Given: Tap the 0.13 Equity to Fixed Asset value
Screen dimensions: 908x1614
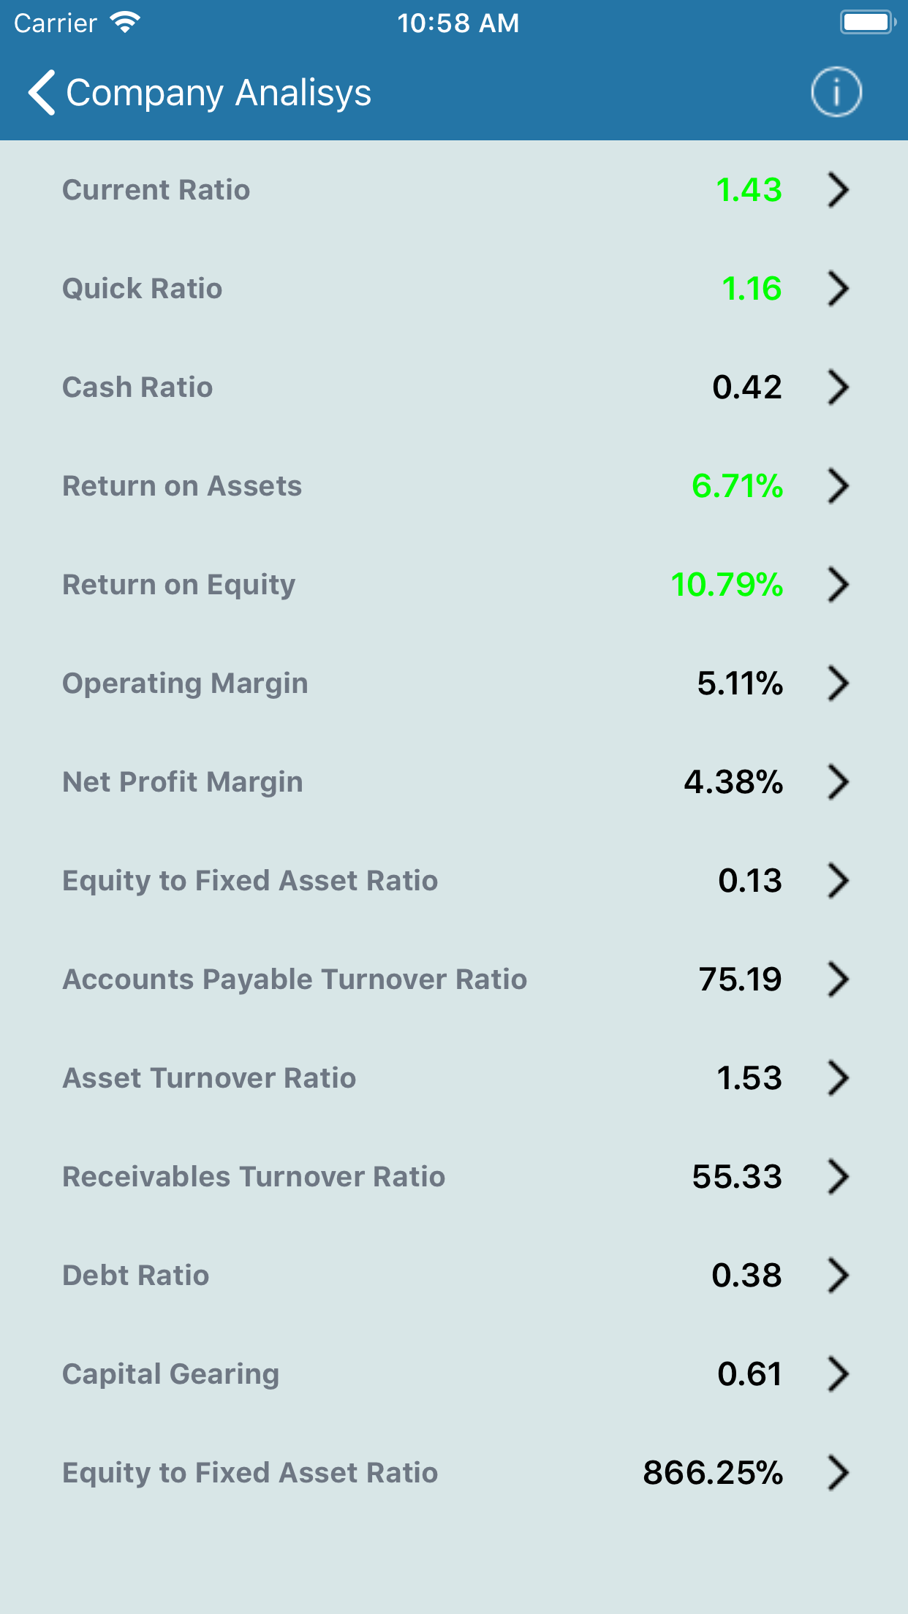Looking at the screenshot, I should [750, 881].
